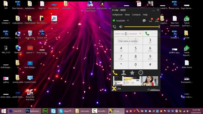
Task: Click the system tray volume icon
Action: (187, 111)
